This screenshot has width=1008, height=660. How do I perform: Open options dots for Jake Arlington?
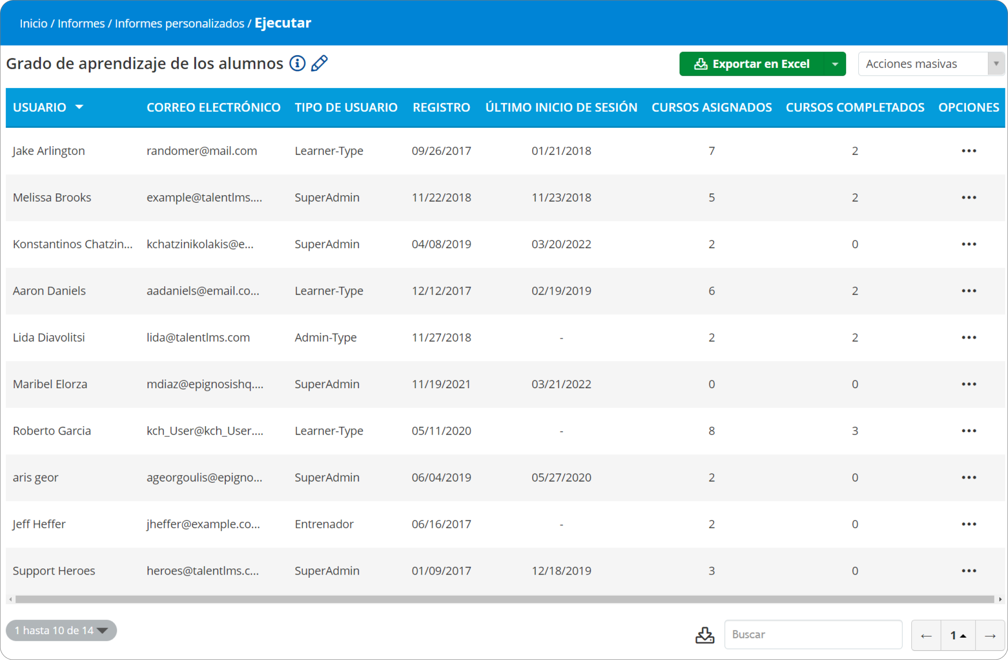tap(969, 151)
